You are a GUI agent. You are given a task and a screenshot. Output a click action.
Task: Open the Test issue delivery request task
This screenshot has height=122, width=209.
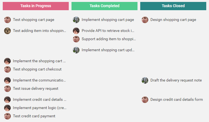(35, 88)
